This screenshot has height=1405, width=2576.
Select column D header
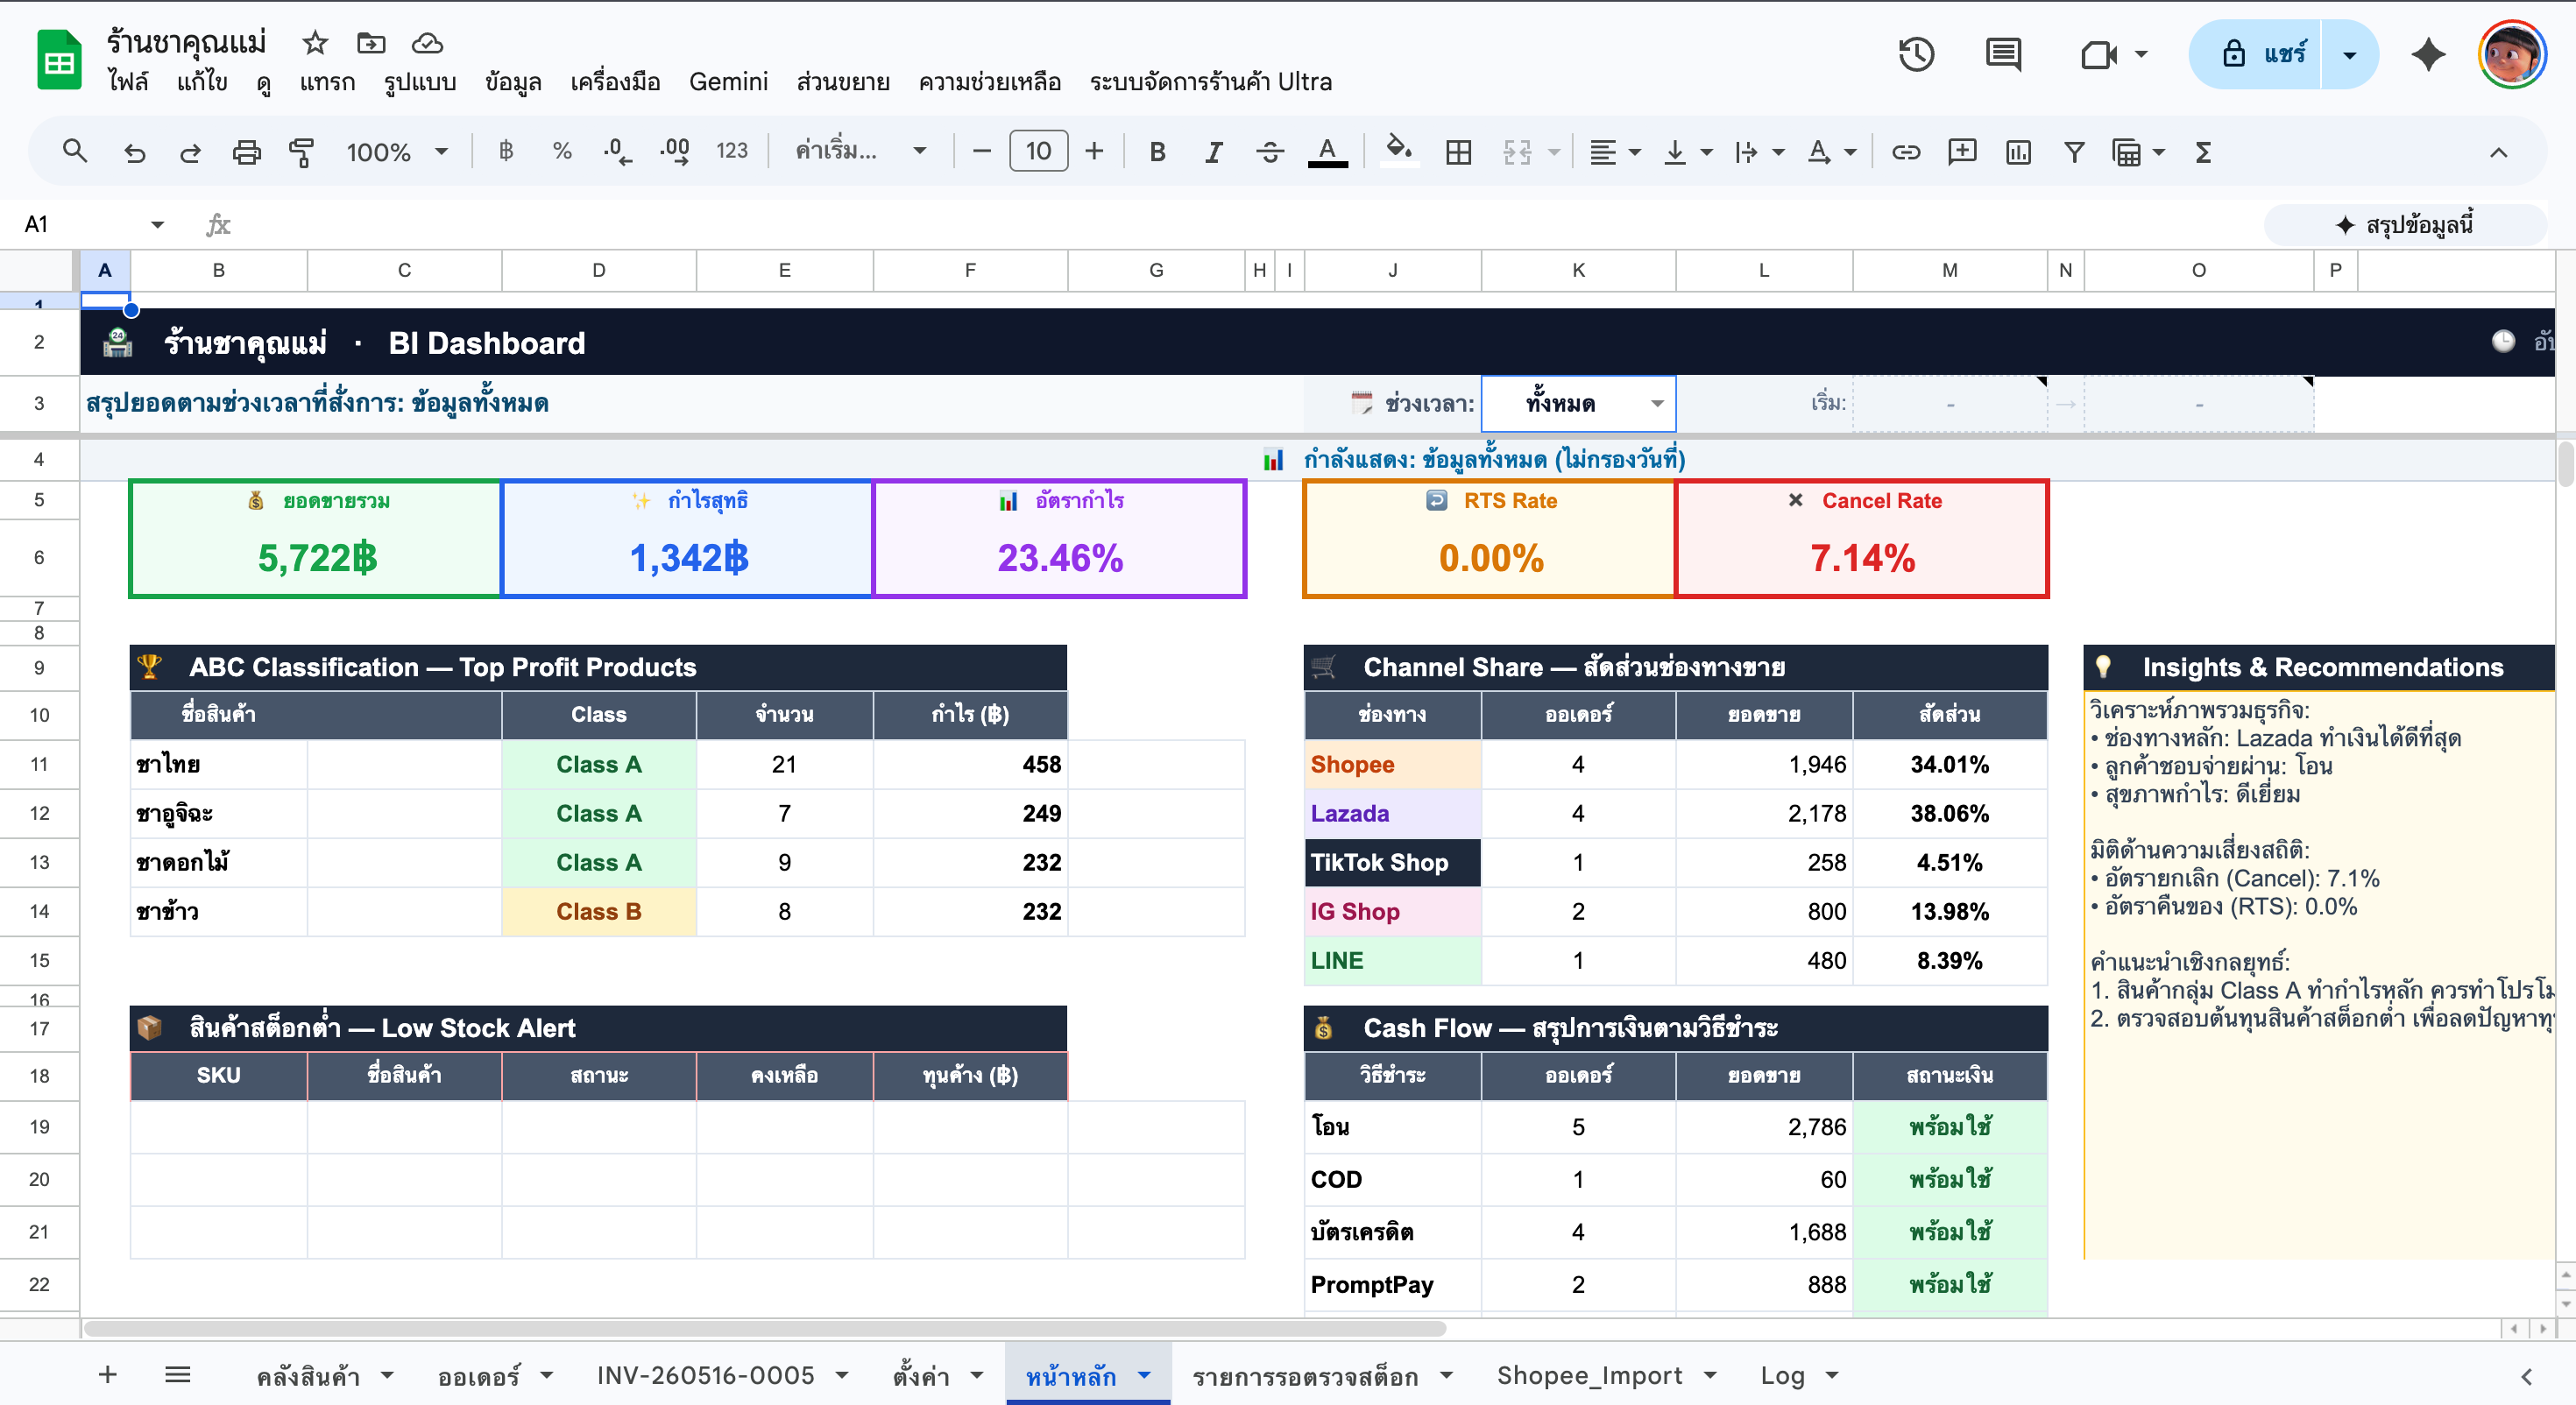(x=598, y=270)
